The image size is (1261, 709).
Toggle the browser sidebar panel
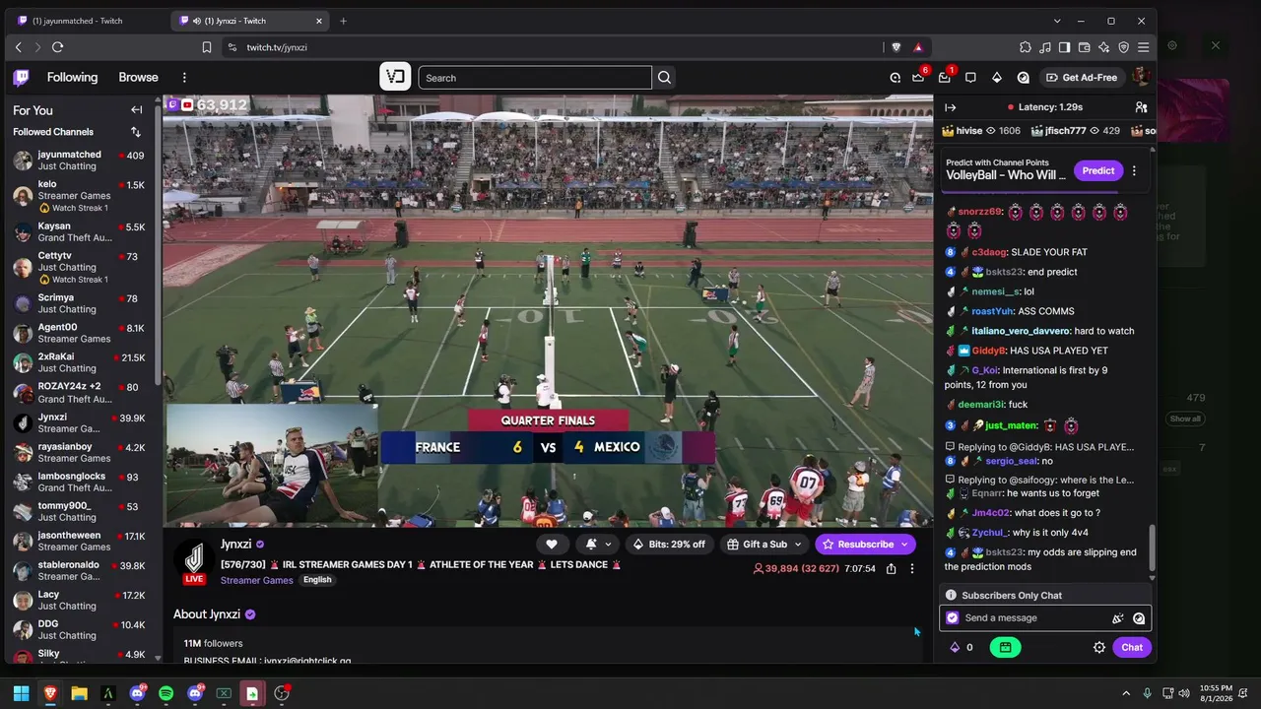click(1065, 47)
